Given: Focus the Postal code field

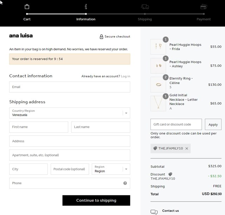Looking at the screenshot, I should pos(70,169).
